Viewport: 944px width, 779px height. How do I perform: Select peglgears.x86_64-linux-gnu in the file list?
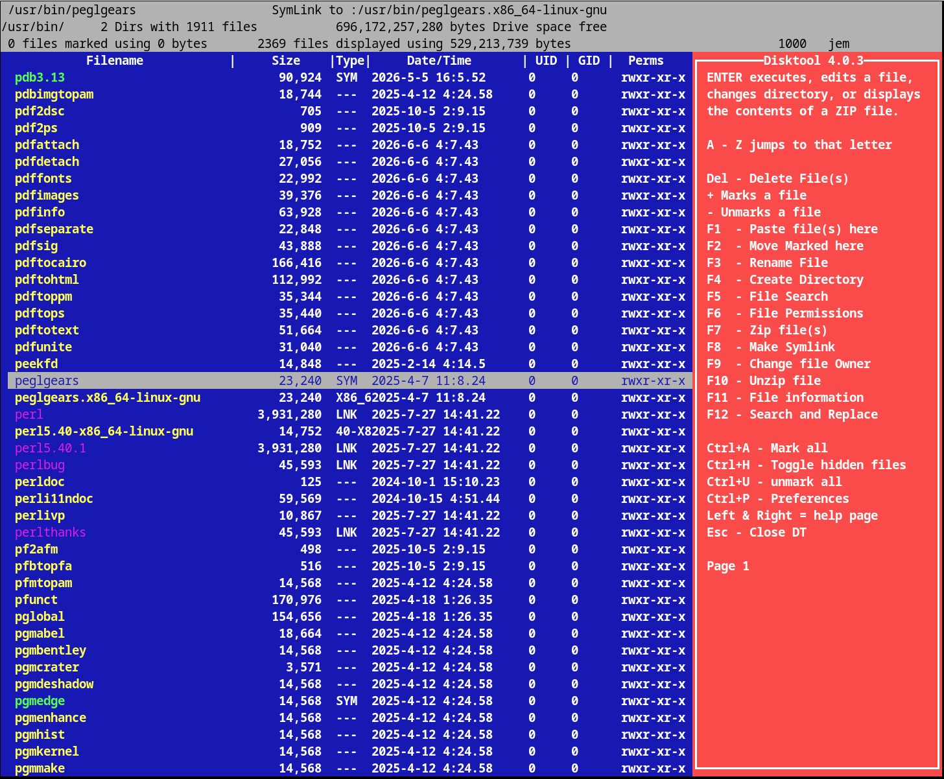click(108, 398)
